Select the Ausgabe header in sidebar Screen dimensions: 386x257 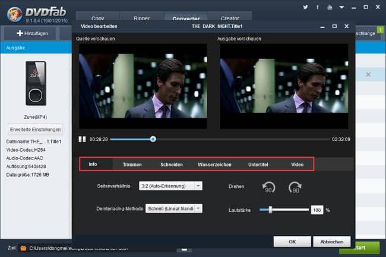click(36, 48)
